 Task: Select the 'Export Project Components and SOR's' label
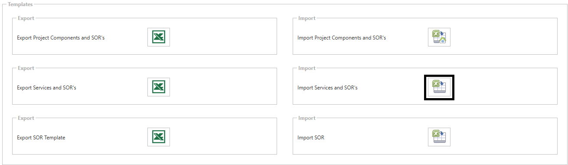tap(61, 38)
